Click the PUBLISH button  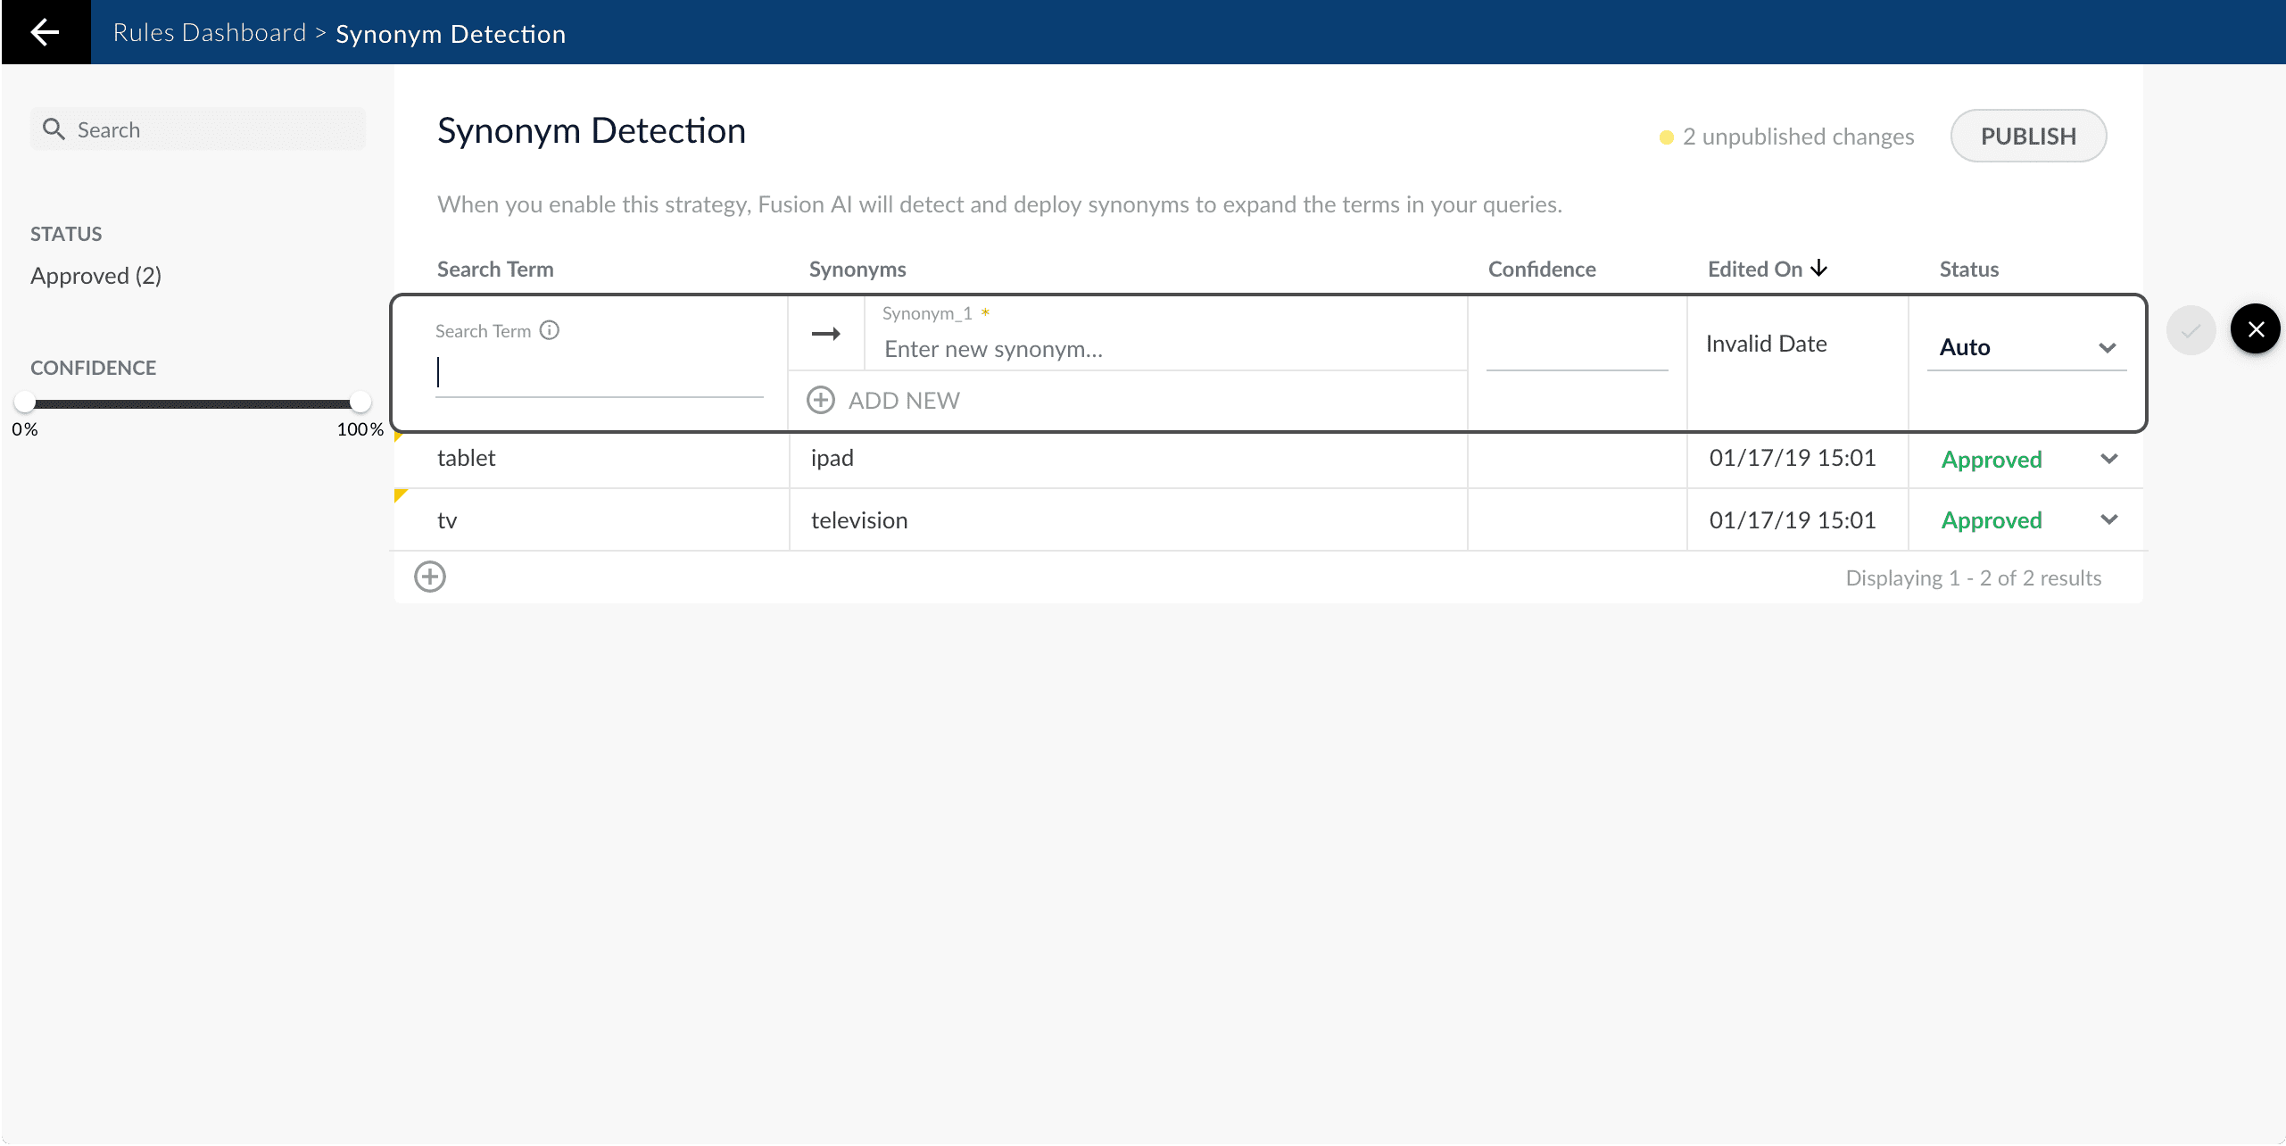(x=2028, y=136)
